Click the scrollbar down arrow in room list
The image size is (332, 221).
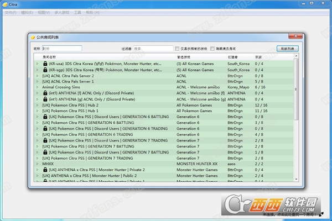pyautogui.click(x=296, y=179)
